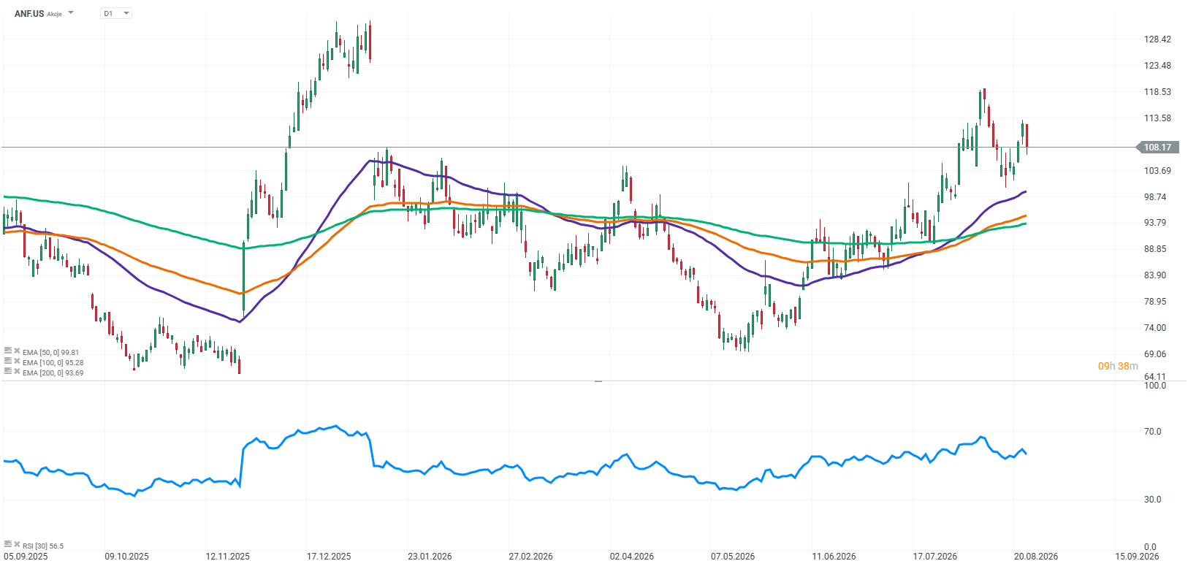Click the 07.05.2026 date on time axis
The image size is (1188, 569).
point(733,557)
